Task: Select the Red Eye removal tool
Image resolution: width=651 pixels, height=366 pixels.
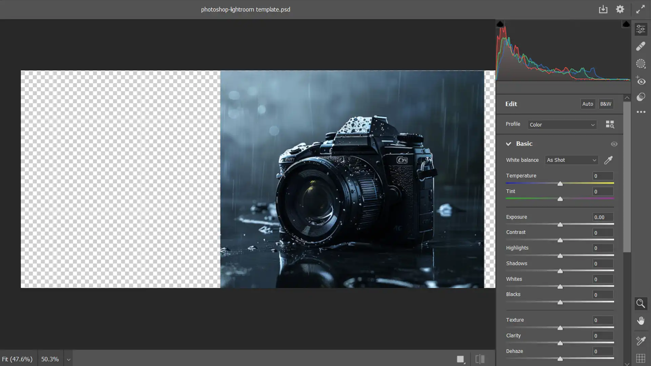Action: coord(641,81)
